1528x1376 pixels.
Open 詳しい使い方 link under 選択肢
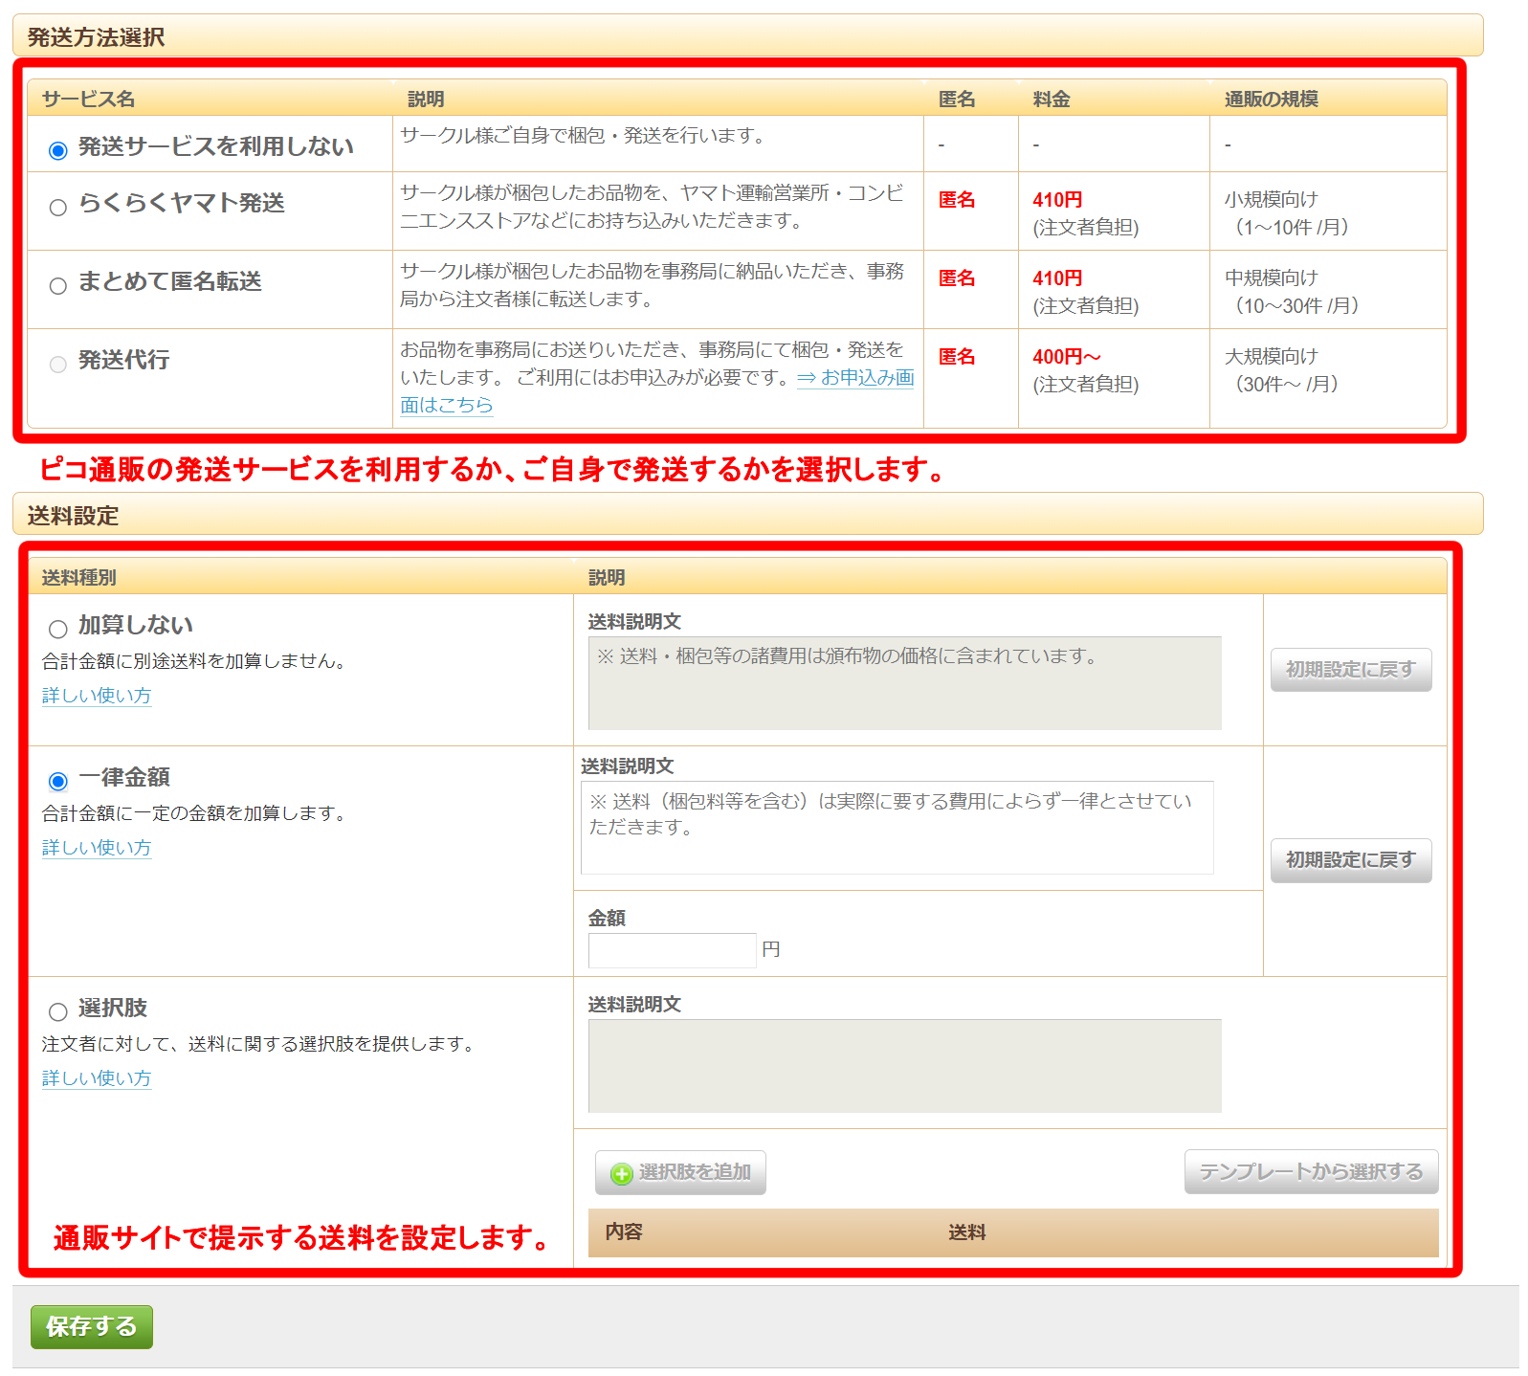click(x=97, y=1078)
